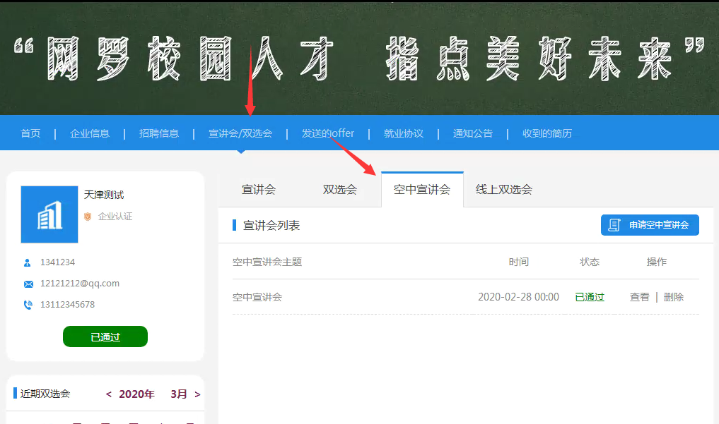Switch to the 双选会 tab
The width and height of the screenshot is (719, 424).
click(340, 190)
